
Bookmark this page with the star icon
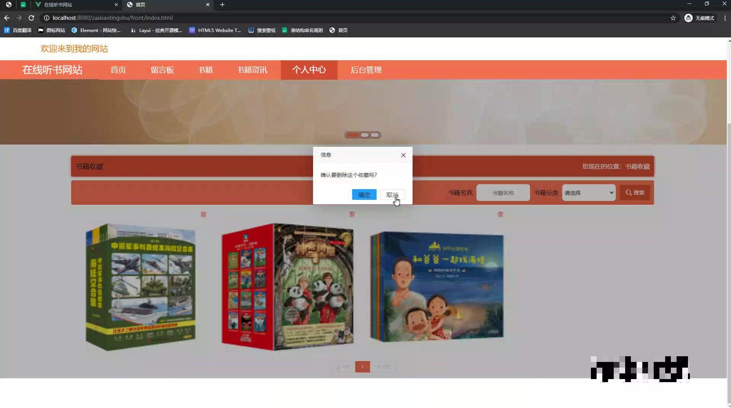point(673,18)
